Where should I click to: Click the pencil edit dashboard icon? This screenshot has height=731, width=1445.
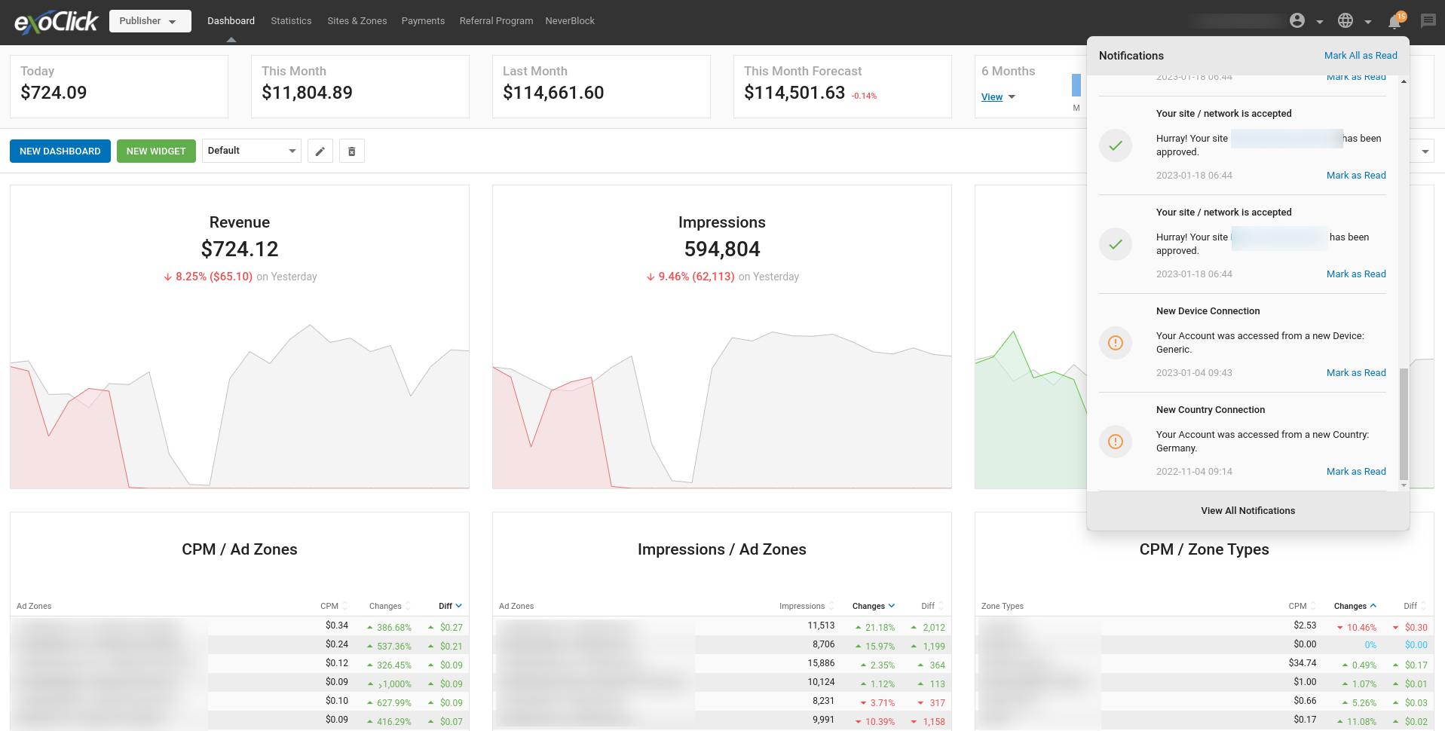pos(320,151)
